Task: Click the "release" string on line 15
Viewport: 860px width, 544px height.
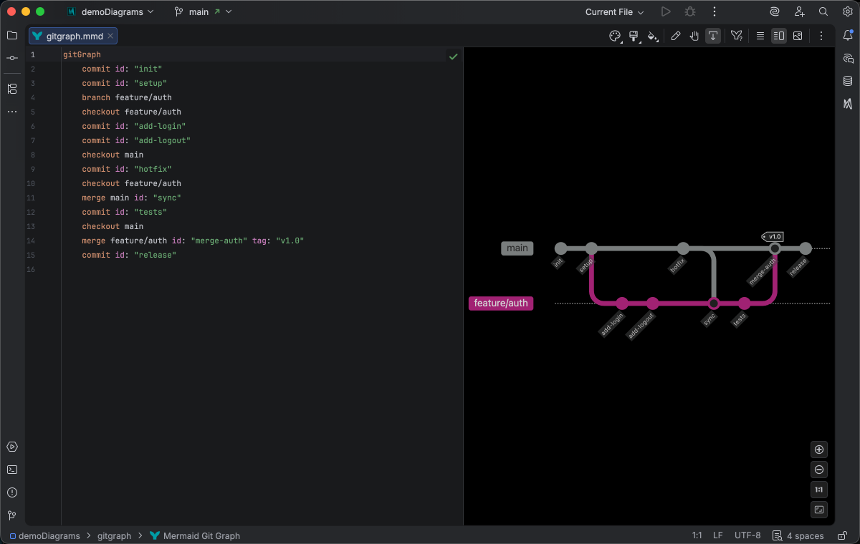Action: click(155, 255)
